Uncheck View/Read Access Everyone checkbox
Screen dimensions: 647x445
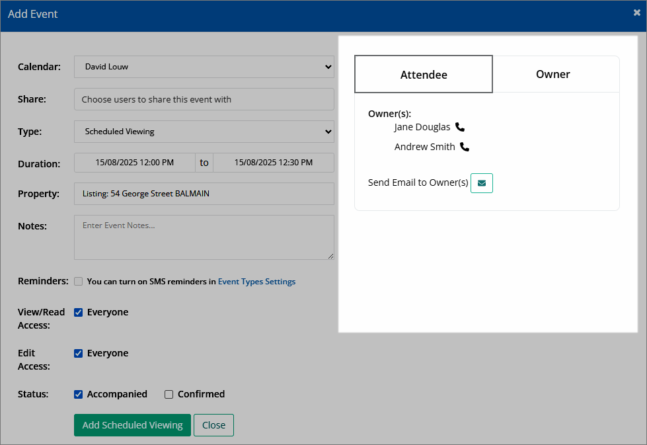click(79, 313)
